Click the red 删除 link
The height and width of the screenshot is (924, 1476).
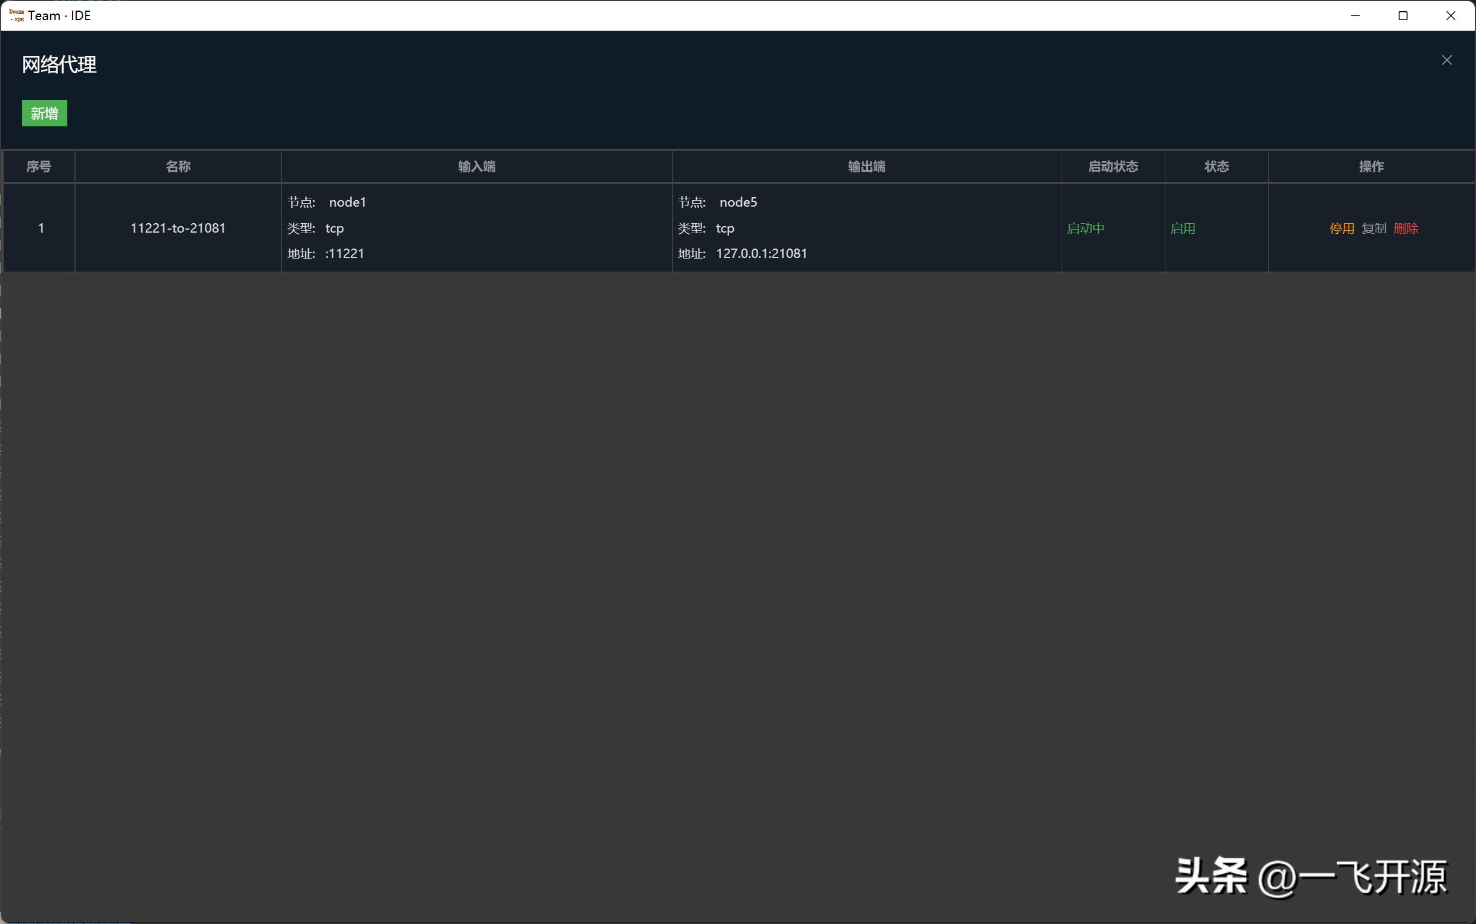[x=1406, y=228]
